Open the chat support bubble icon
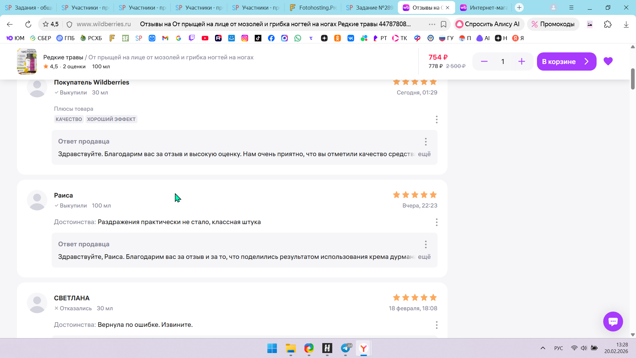This screenshot has height=358, width=636. pyautogui.click(x=613, y=321)
